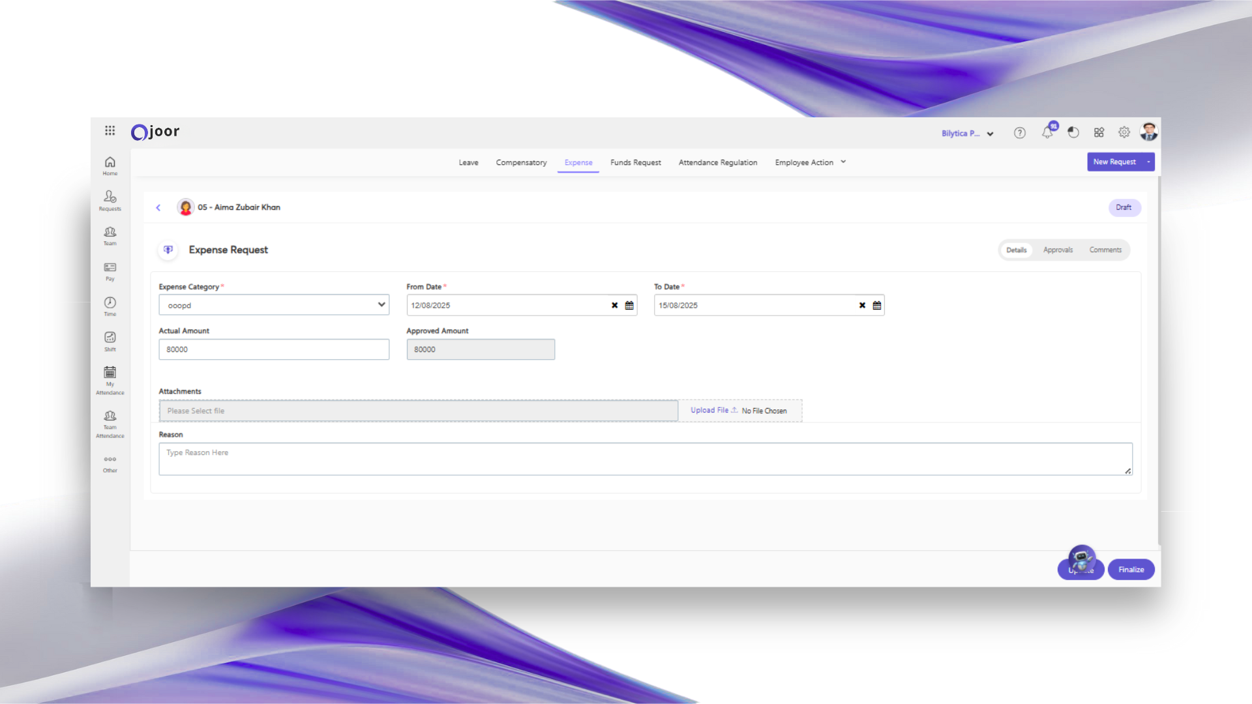Open Requests in the sidebar
Screen dimensions: 1252x704
(x=110, y=200)
